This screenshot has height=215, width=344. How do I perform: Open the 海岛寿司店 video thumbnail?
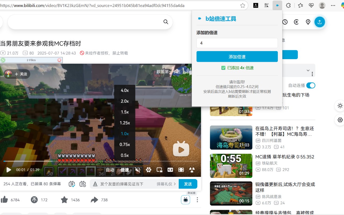(x=231, y=137)
